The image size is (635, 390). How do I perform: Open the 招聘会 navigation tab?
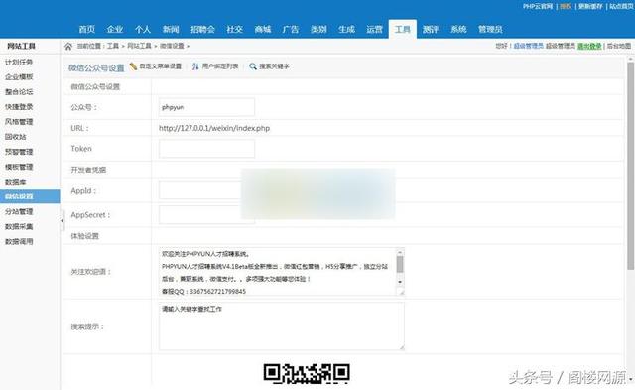coord(202,29)
